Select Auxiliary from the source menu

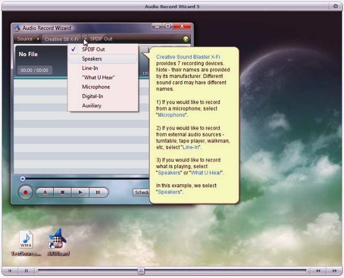coord(103,106)
